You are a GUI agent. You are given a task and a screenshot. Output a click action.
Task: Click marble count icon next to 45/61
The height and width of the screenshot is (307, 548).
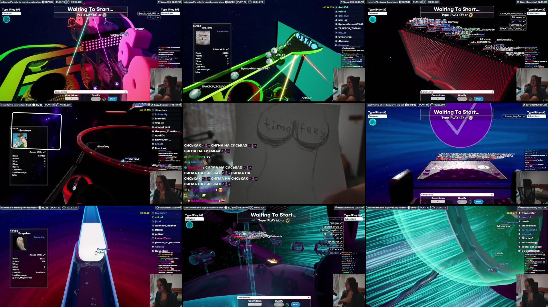point(226,2)
